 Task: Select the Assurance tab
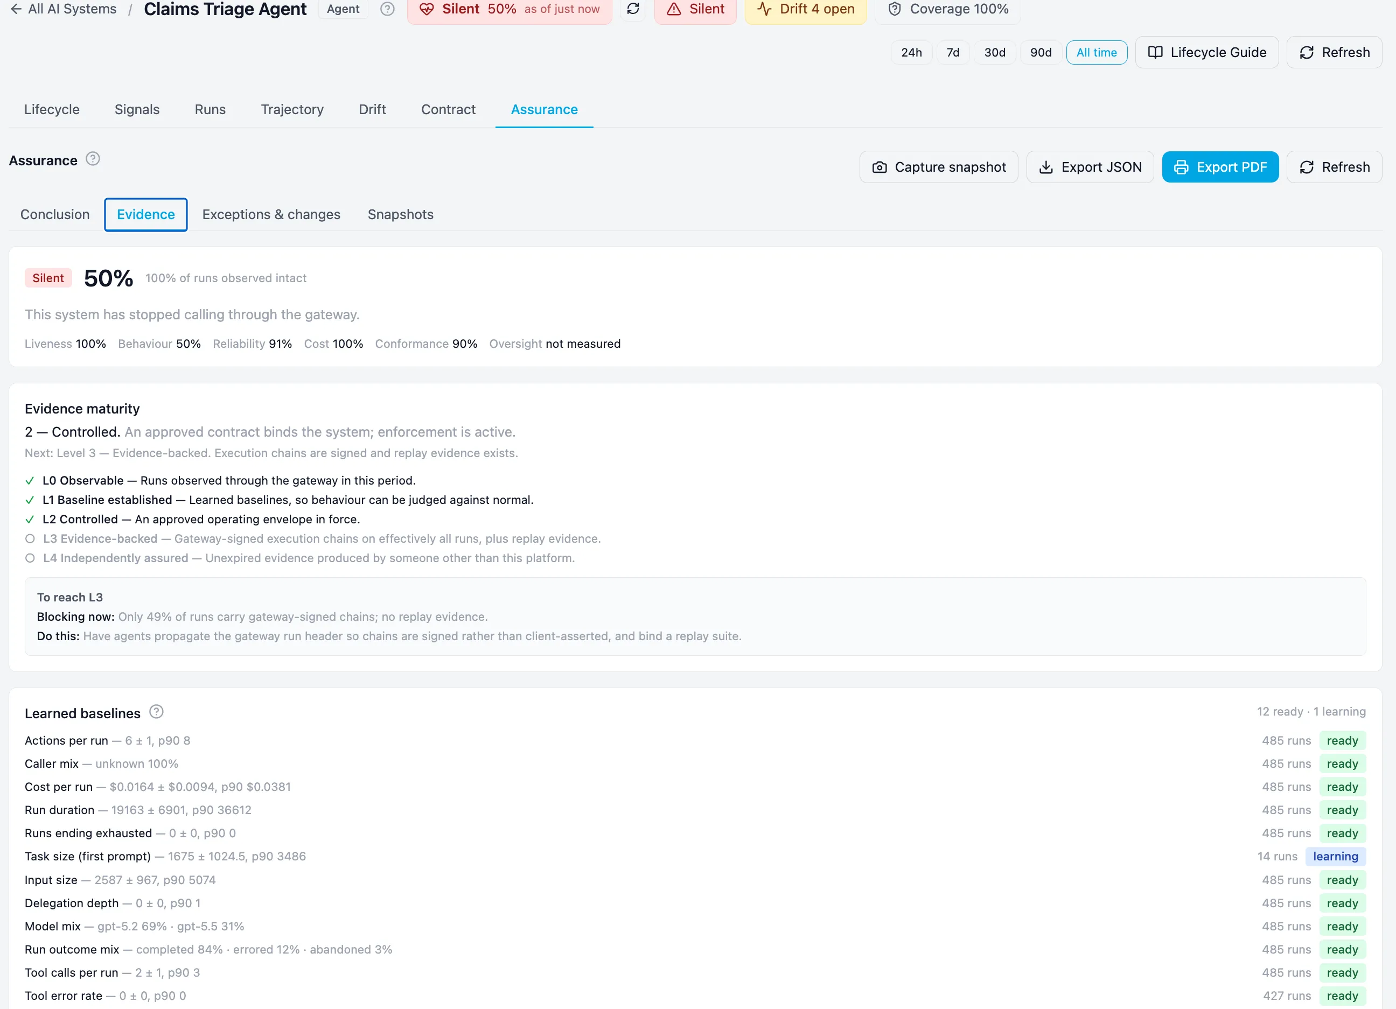(544, 109)
